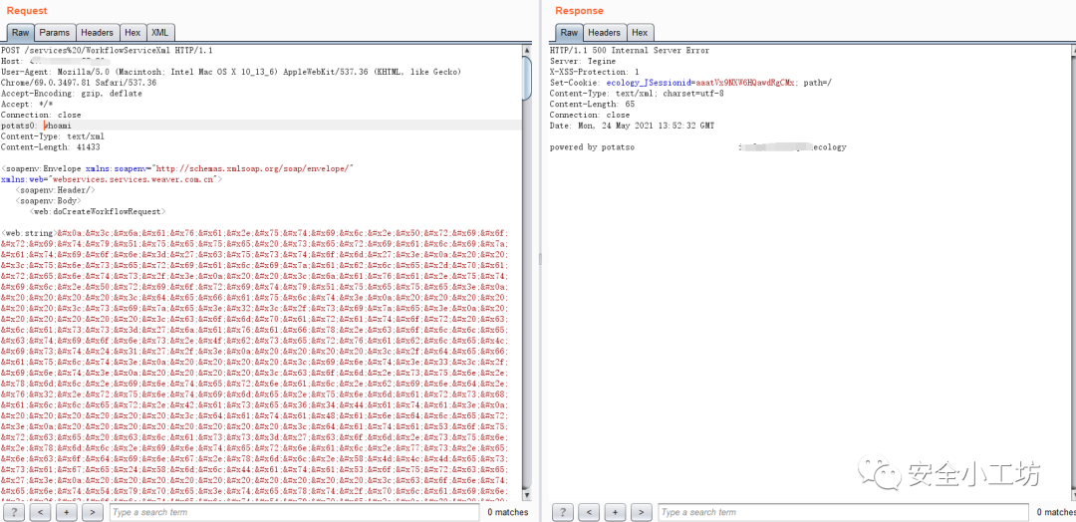The image size is (1076, 522).
Task: Select the Raw tab in Request
Action: point(19,33)
